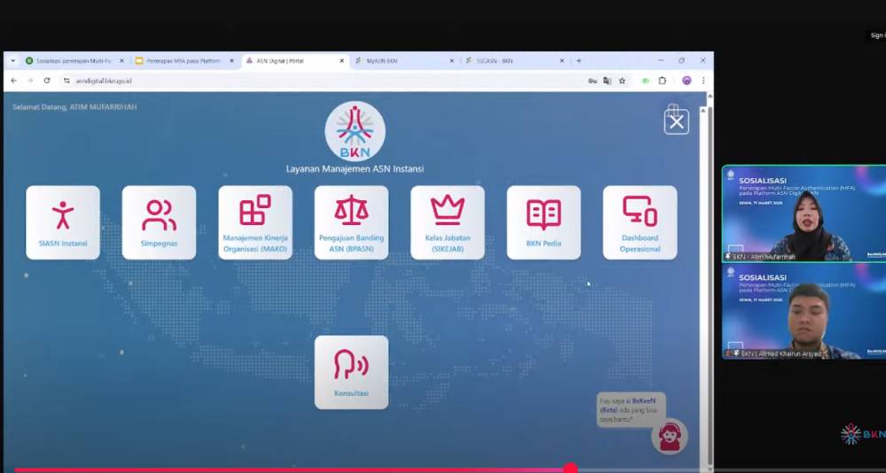
Task: Click the site information icon in address bar
Action: pos(66,81)
